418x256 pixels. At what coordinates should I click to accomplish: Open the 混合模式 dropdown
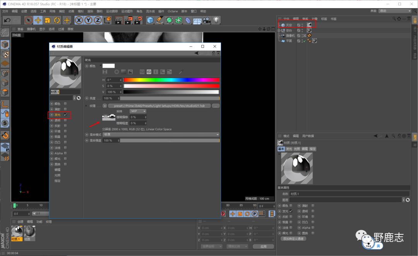pyautogui.click(x=161, y=135)
